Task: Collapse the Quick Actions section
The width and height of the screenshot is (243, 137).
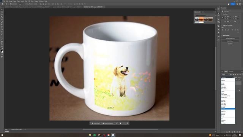Action: click(222, 35)
